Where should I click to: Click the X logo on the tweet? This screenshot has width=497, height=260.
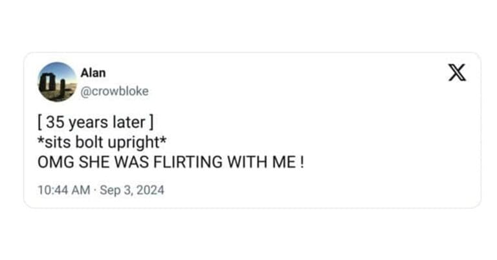457,73
